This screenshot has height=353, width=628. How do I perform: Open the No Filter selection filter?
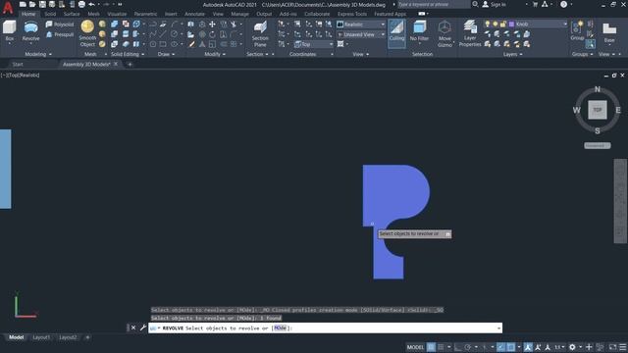pyautogui.click(x=419, y=31)
